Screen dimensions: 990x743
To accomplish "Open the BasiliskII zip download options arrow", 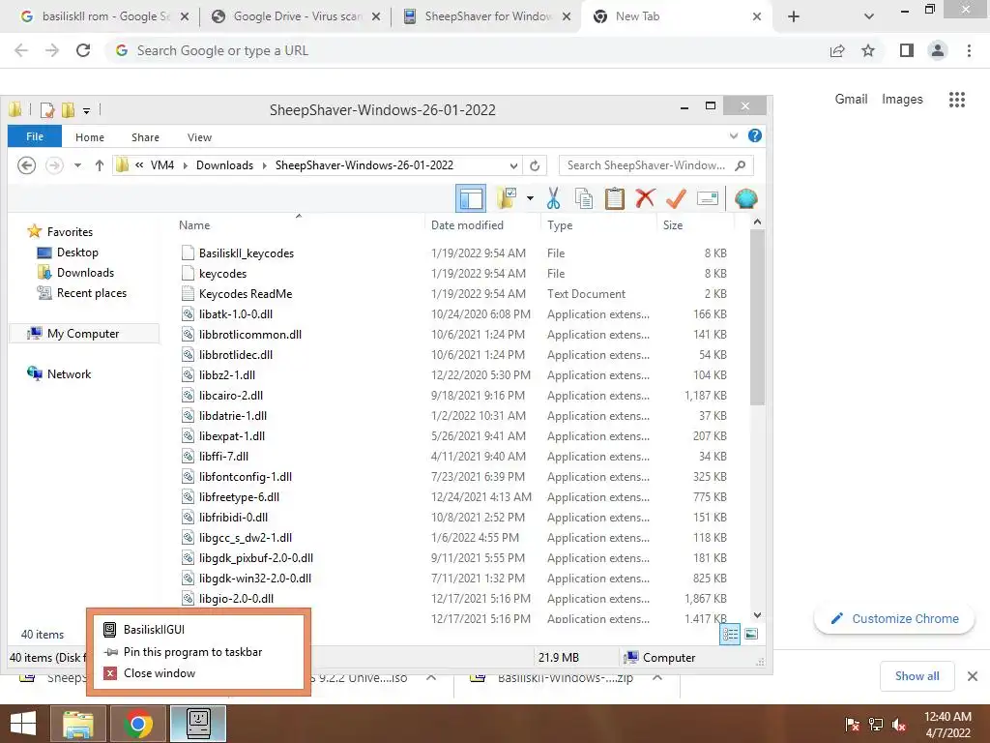I will (657, 678).
